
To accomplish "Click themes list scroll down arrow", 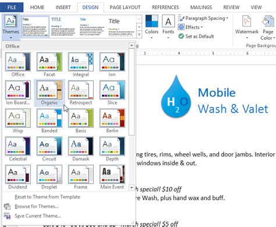I will click(x=132, y=188).
